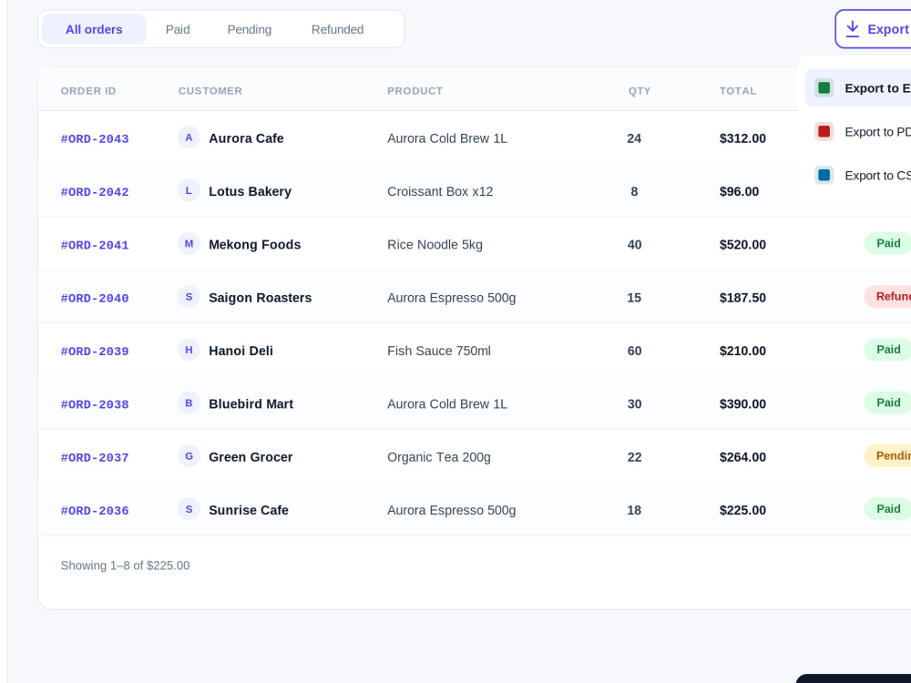Screen dimensions: 911x683
Task: Click Bluebird Mart's avatar letter B
Action: 189,403
